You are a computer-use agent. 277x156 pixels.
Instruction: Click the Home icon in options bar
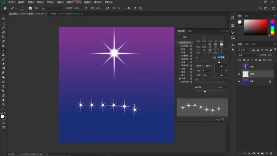point(5,8)
